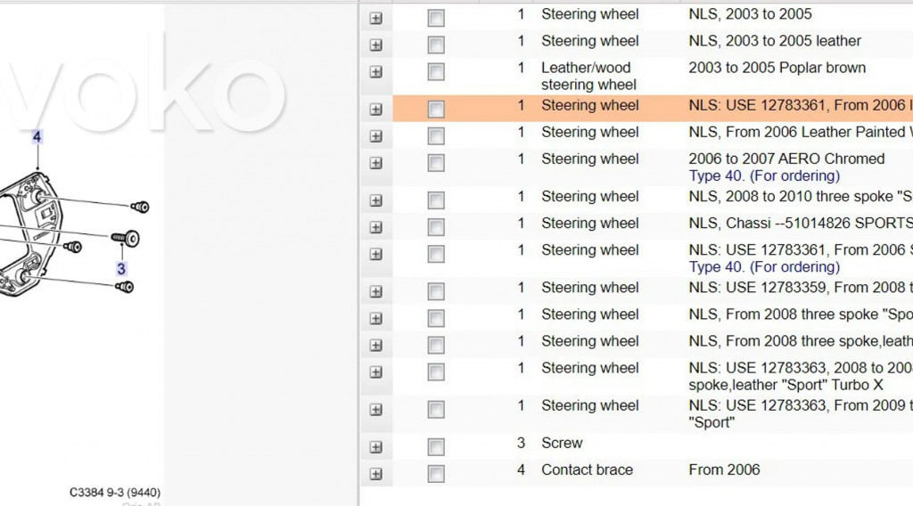Viewport: 913px width, 506px height.
Task: Expand the Contact brace row
Action: (375, 474)
